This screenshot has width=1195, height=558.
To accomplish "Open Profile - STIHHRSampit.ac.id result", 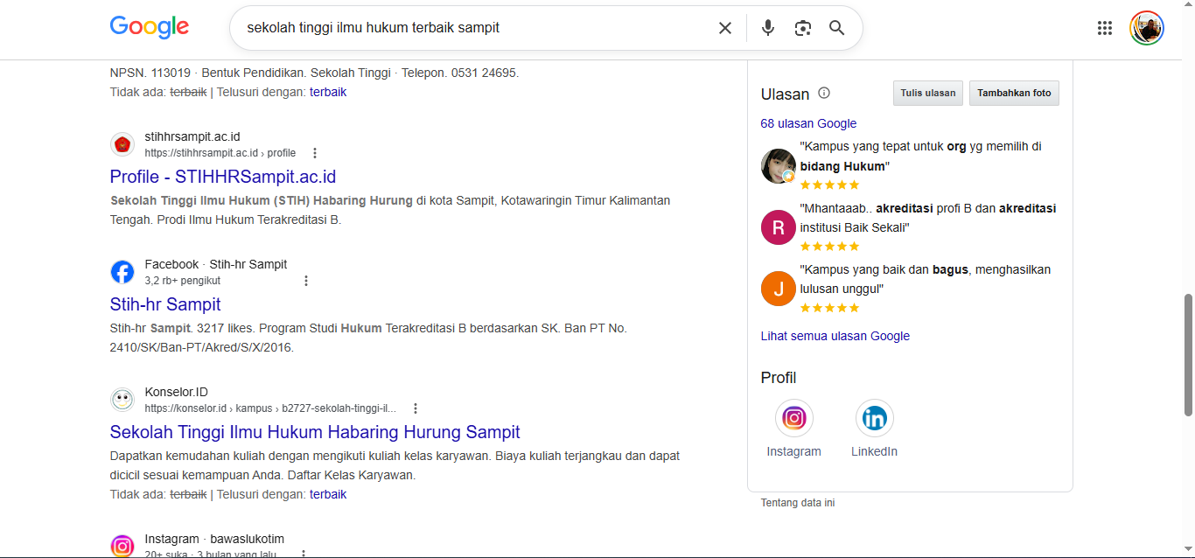I will (223, 177).
